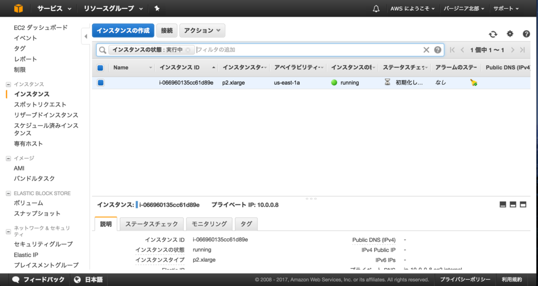Click the hourglass status check icon
This screenshot has height=286, width=538.
point(387,82)
